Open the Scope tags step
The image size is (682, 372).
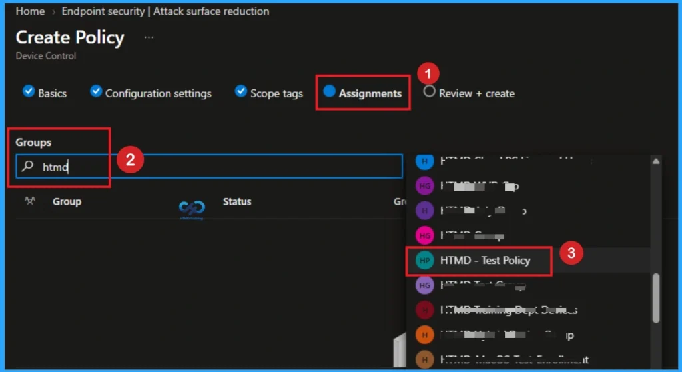pyautogui.click(x=269, y=93)
